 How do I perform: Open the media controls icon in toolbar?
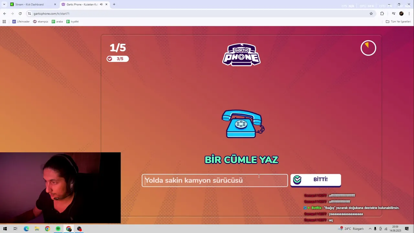[x=393, y=14]
